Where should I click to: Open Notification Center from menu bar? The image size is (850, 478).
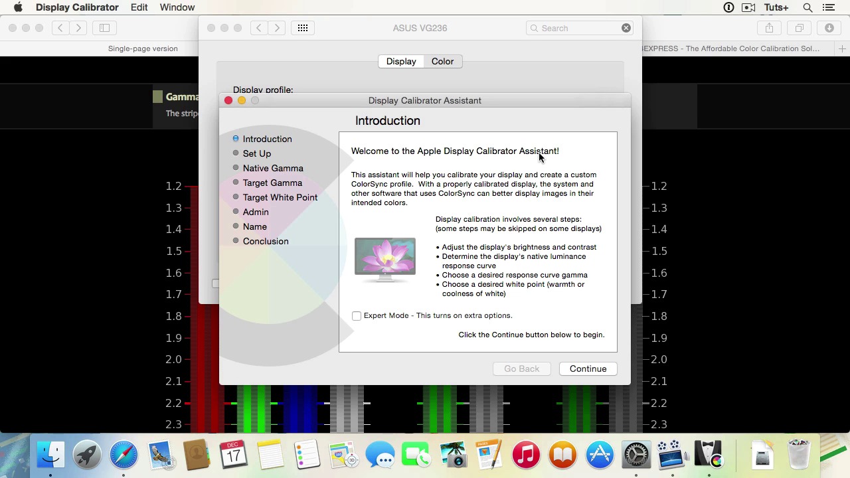(x=828, y=7)
